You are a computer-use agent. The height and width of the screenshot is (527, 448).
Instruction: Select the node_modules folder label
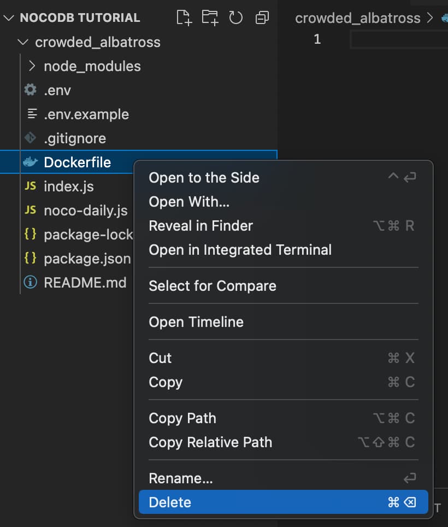pyautogui.click(x=92, y=66)
